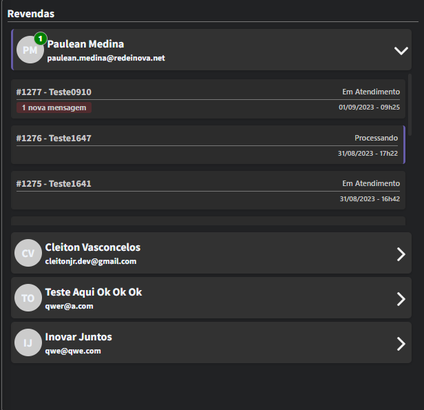Image resolution: width=424 pixels, height=410 pixels.
Task: Click the green notification badge showing 1
Action: tap(41, 39)
